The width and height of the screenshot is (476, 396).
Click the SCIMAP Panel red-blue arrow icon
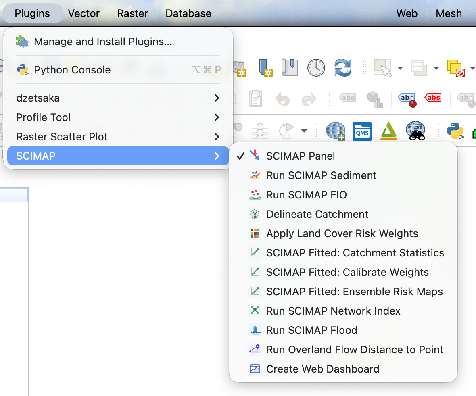coord(255,155)
